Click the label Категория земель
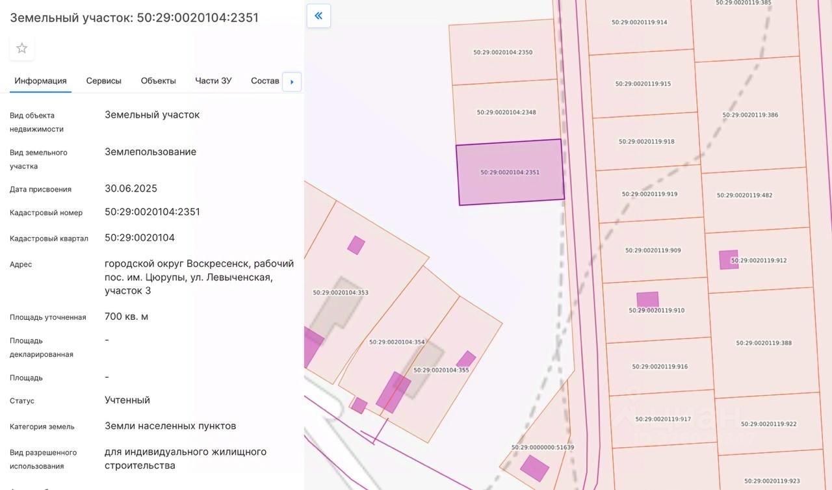The width and height of the screenshot is (832, 490). point(42,427)
